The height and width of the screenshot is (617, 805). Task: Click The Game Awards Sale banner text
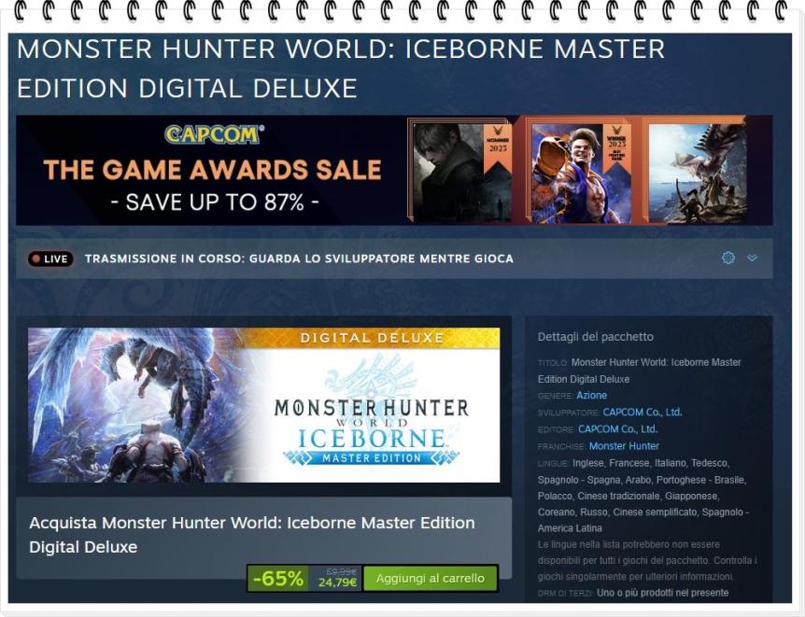click(x=213, y=171)
